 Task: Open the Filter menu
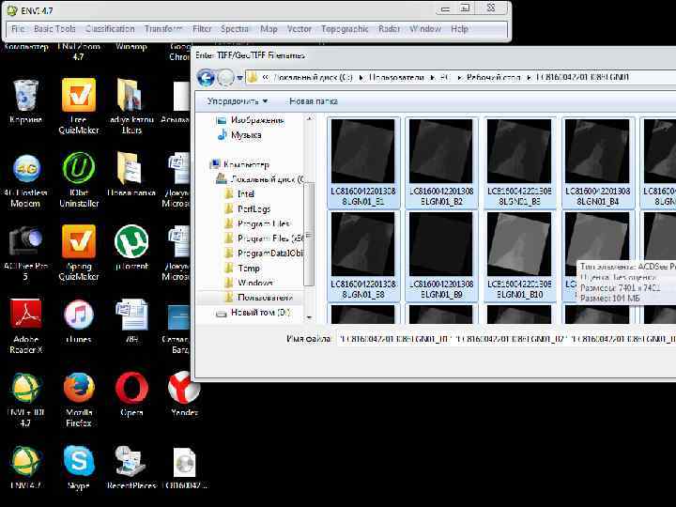click(202, 29)
